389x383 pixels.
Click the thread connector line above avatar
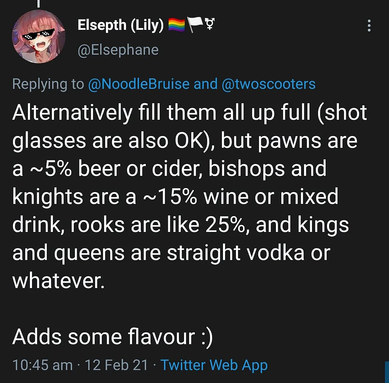click(39, 4)
